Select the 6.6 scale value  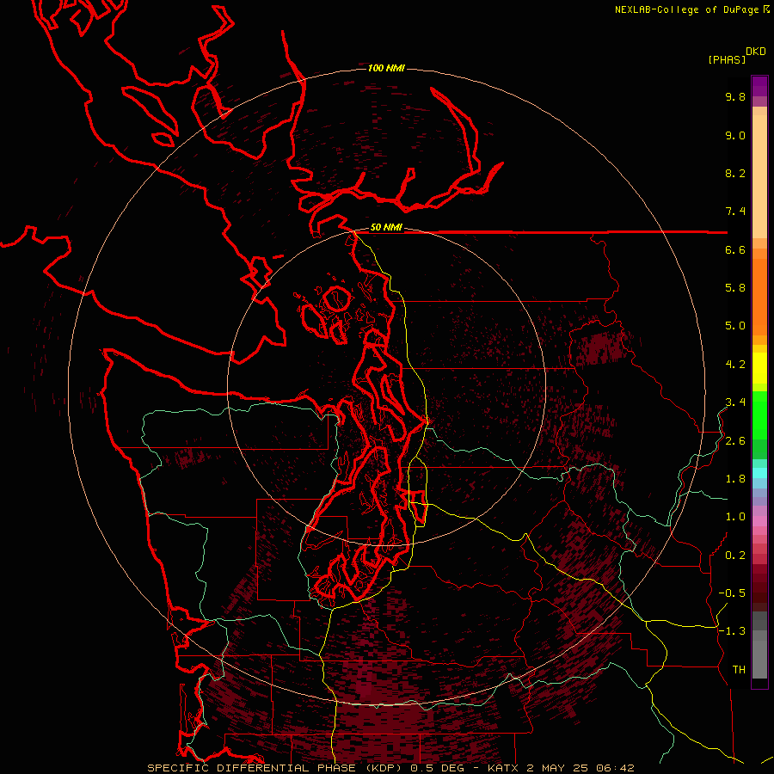point(735,249)
